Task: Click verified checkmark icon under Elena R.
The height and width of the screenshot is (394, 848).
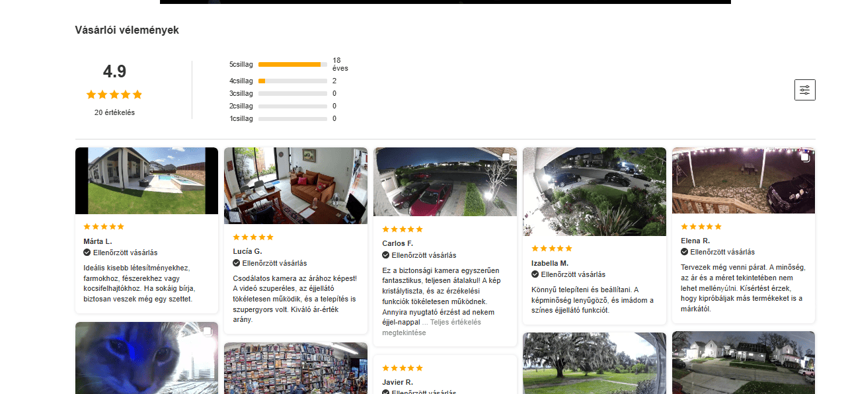Action: 685,252
